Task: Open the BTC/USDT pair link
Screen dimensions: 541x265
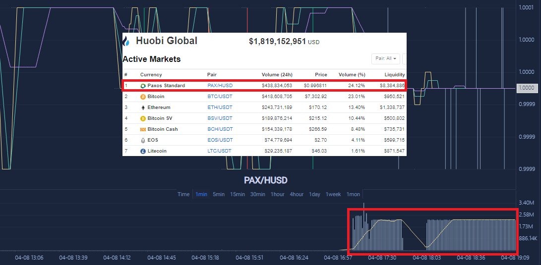Action: point(220,97)
